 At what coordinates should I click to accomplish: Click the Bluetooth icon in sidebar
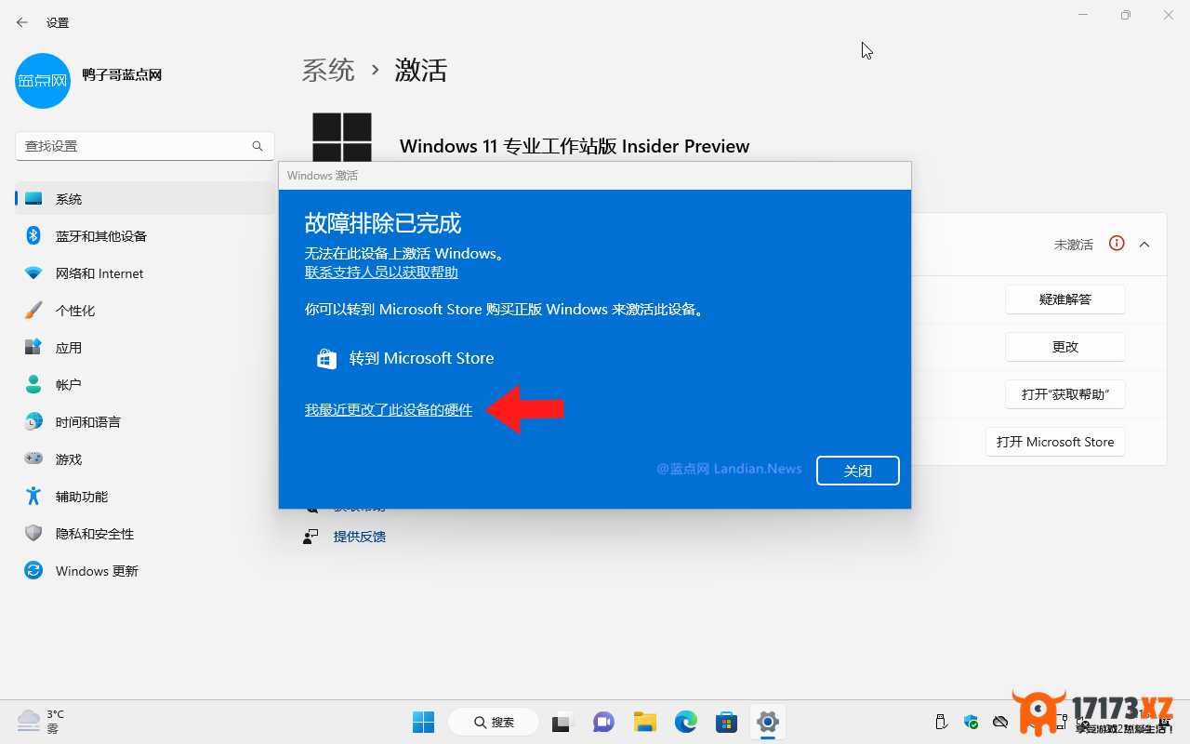point(33,235)
